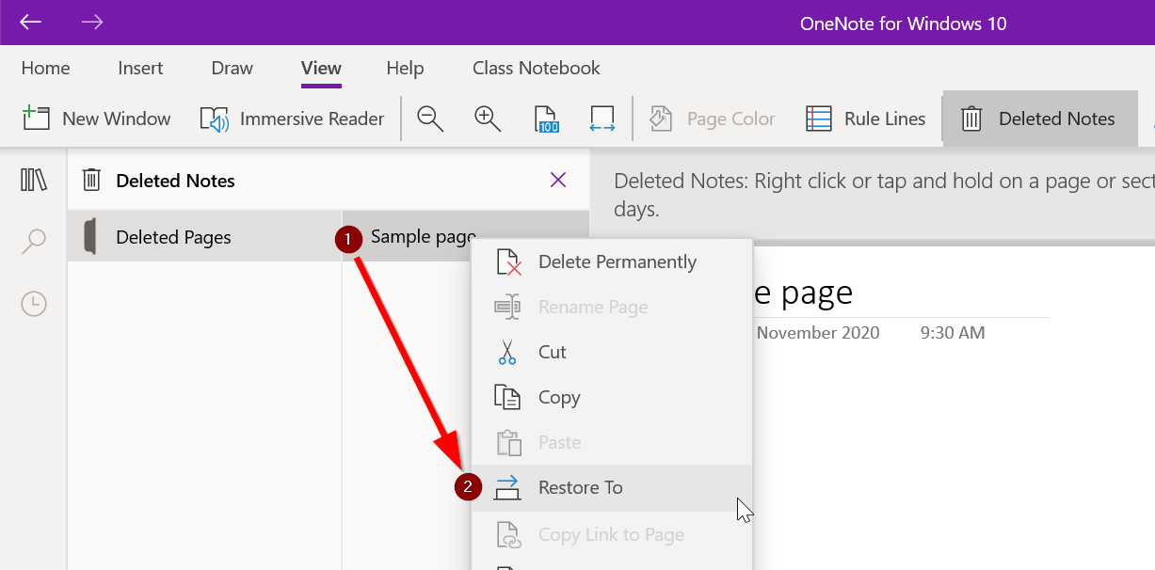Viewport: 1155px width, 570px height.
Task: Click Rename Page menu entry
Action: pyautogui.click(x=612, y=307)
